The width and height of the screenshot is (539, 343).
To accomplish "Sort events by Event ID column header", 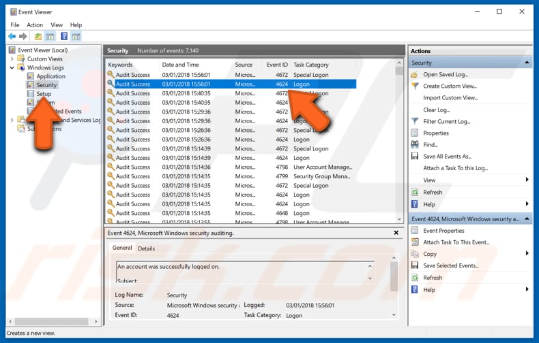I will pos(277,65).
